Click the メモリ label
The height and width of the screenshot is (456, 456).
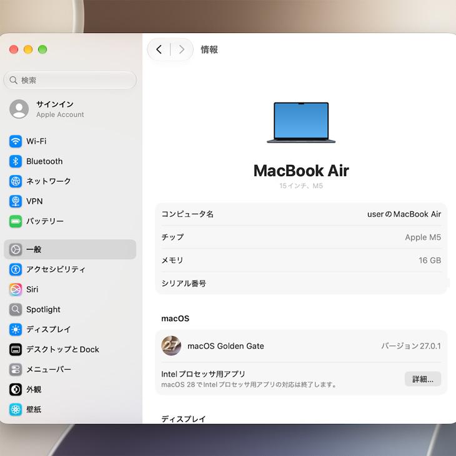[x=172, y=260]
